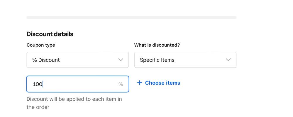Click the chevron arrow in Specific Items box
Image resolution: width=293 pixels, height=117 pixels.
pos(228,60)
